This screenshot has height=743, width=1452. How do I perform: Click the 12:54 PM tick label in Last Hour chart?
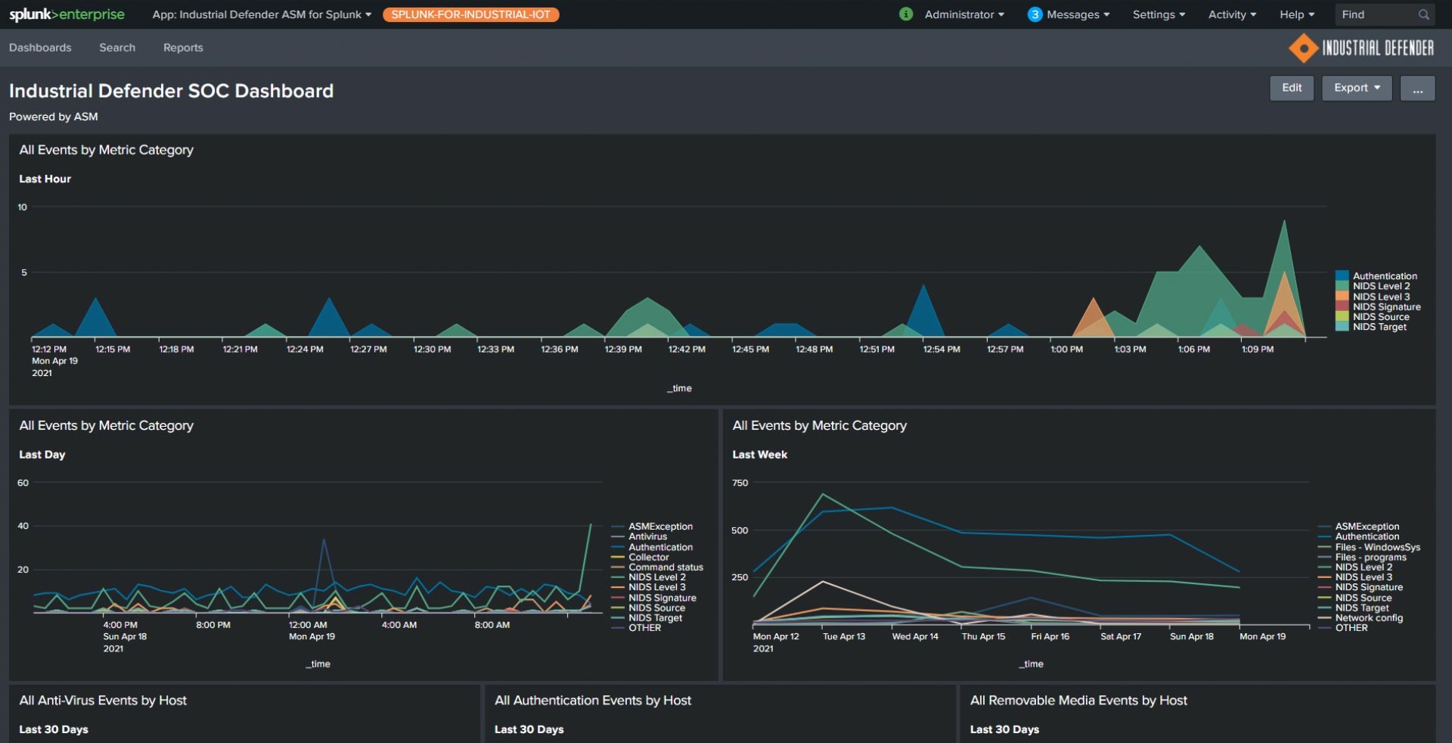pos(942,350)
